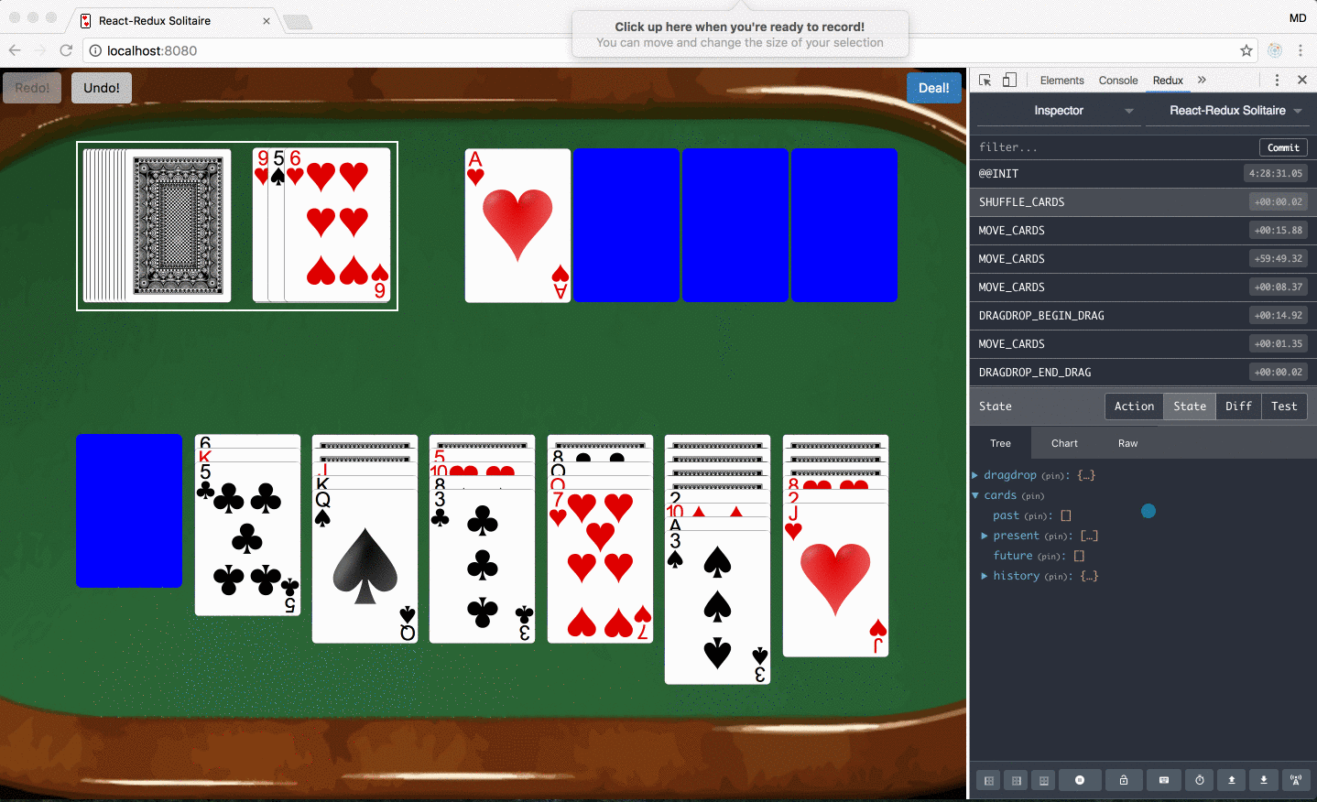Click the future tree item
The width and height of the screenshot is (1317, 802).
(x=1013, y=556)
